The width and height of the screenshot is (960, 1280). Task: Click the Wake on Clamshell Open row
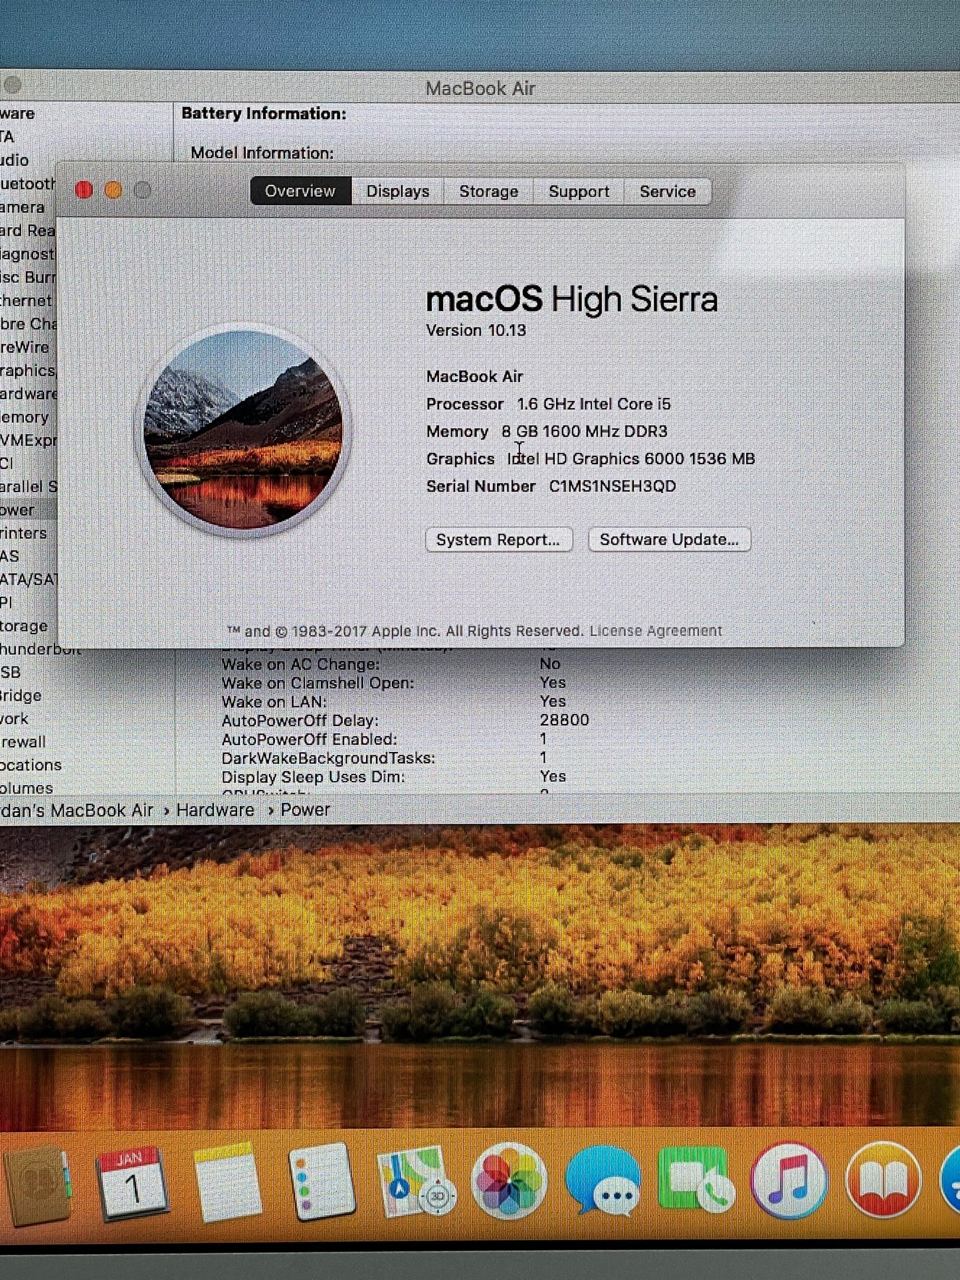(x=393, y=683)
